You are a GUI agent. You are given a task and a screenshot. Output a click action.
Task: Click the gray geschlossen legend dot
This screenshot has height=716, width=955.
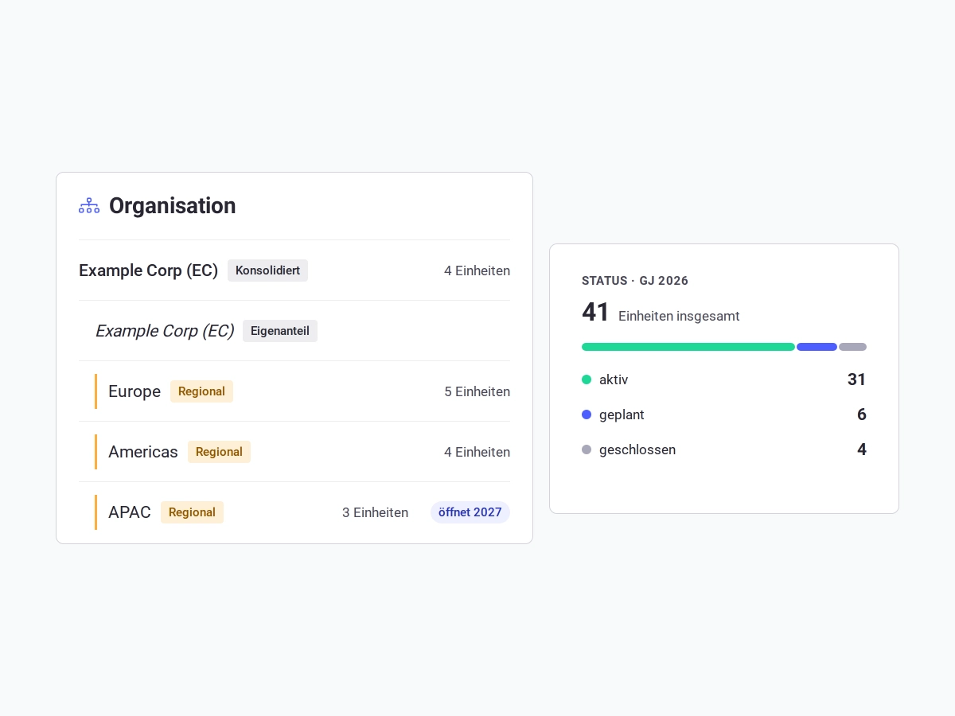(587, 449)
